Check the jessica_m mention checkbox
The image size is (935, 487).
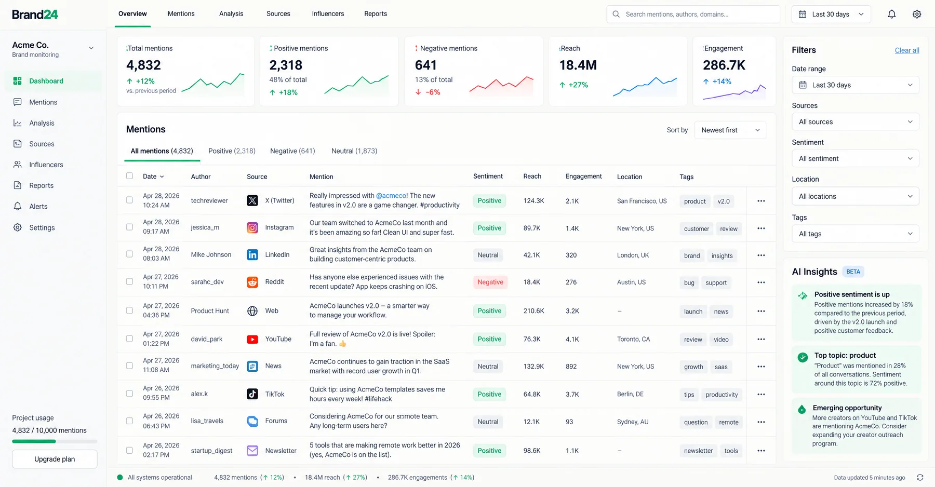pos(129,227)
